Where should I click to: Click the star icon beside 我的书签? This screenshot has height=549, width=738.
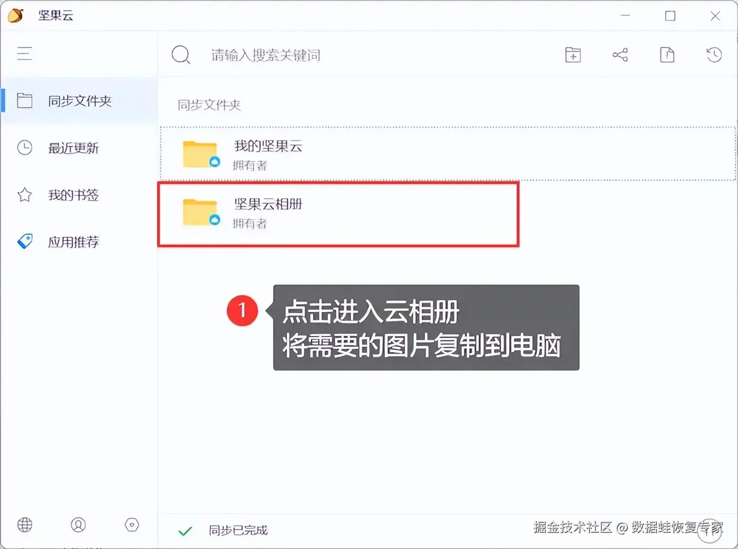(25, 195)
